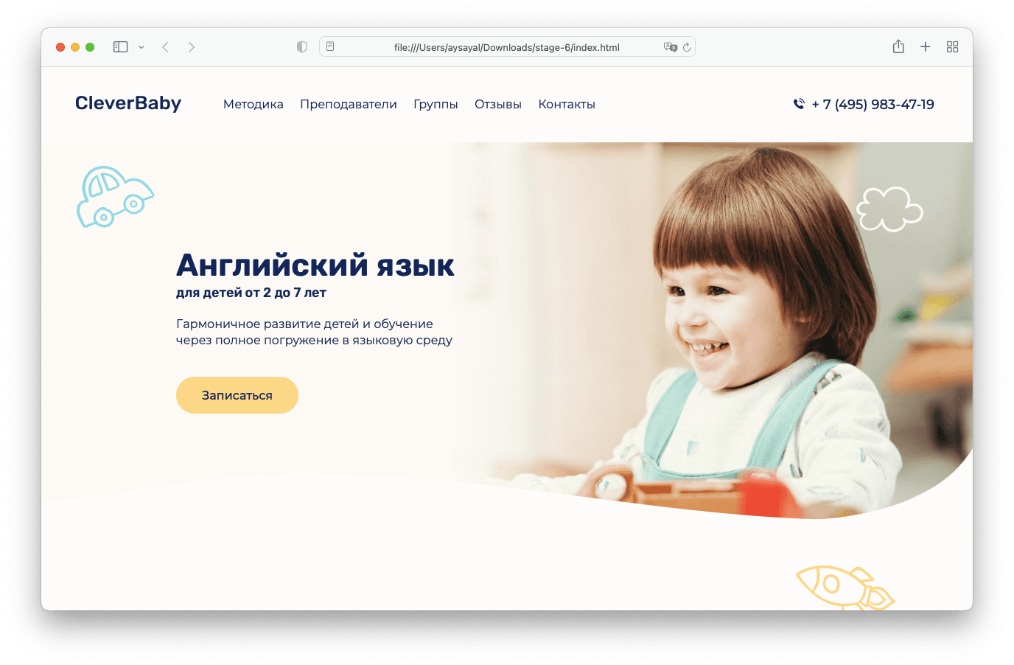The width and height of the screenshot is (1014, 665).
Task: Open the Share menu
Action: click(x=898, y=46)
